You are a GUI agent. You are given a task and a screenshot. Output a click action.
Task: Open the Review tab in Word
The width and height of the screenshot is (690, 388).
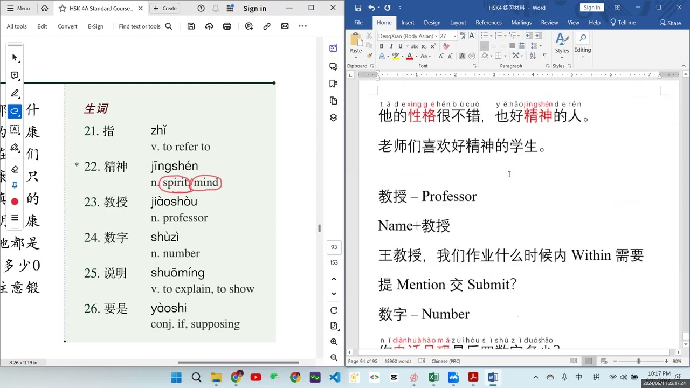click(x=549, y=23)
